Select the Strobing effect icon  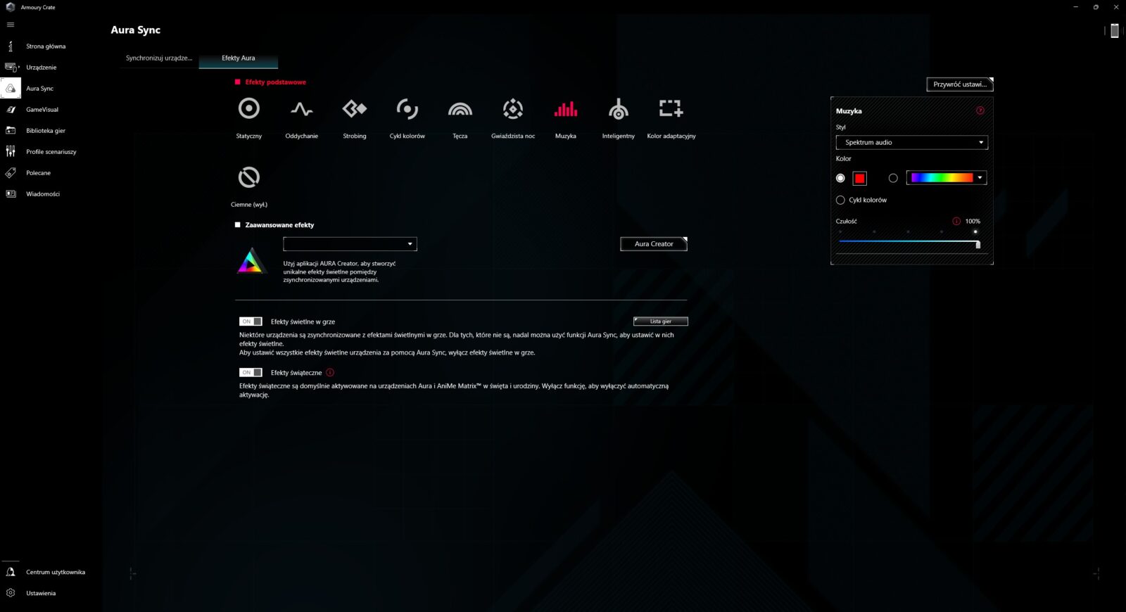tap(354, 109)
